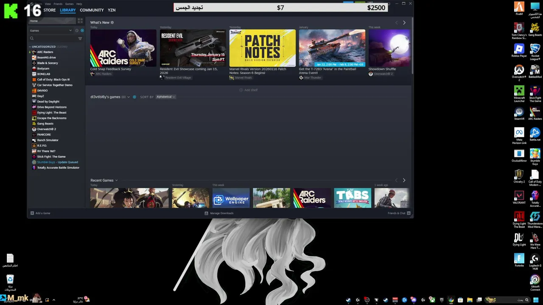Open SteamVR desktop shortcut

[x=519, y=114]
